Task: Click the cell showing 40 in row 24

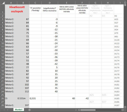Action: [50, 92]
